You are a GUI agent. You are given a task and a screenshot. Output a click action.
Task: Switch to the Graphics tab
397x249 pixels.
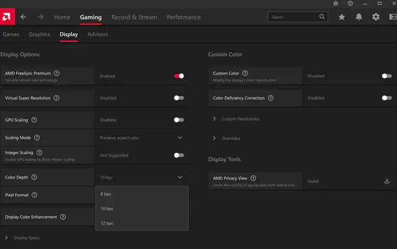click(x=39, y=34)
